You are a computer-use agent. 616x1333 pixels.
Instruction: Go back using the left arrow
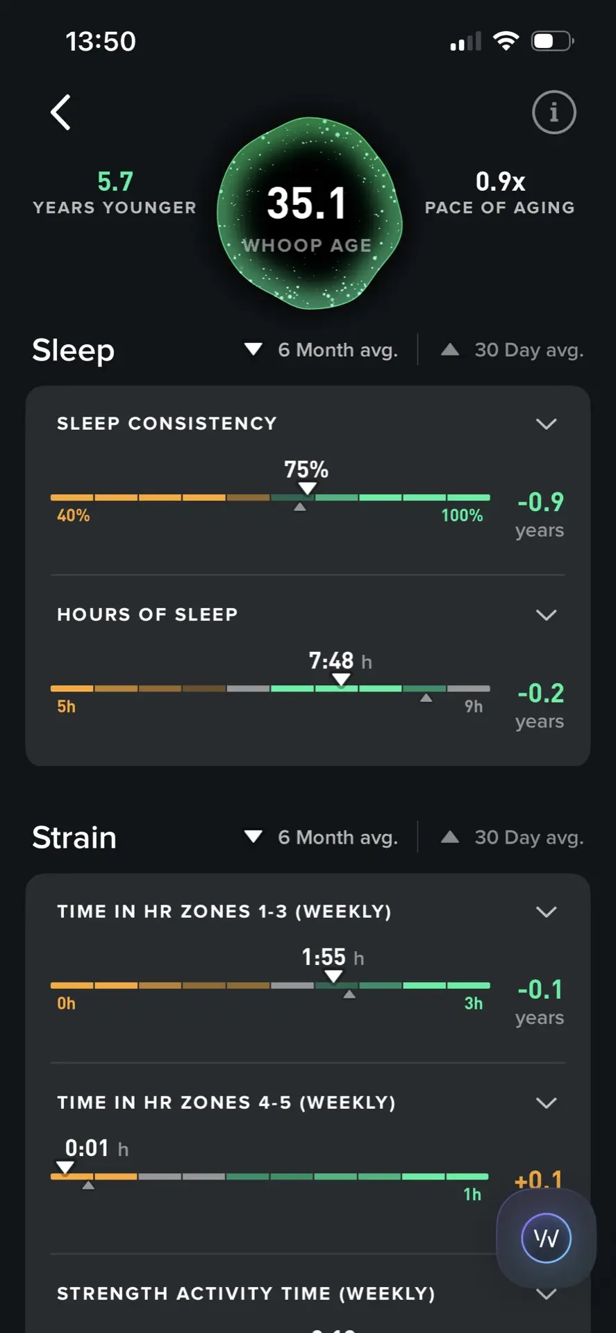click(60, 112)
